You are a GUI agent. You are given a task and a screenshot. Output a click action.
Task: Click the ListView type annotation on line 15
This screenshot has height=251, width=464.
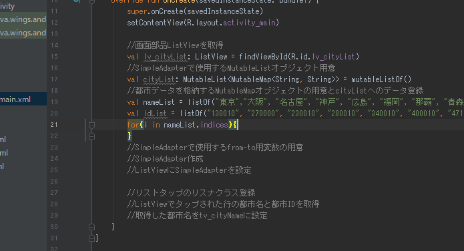click(211, 57)
